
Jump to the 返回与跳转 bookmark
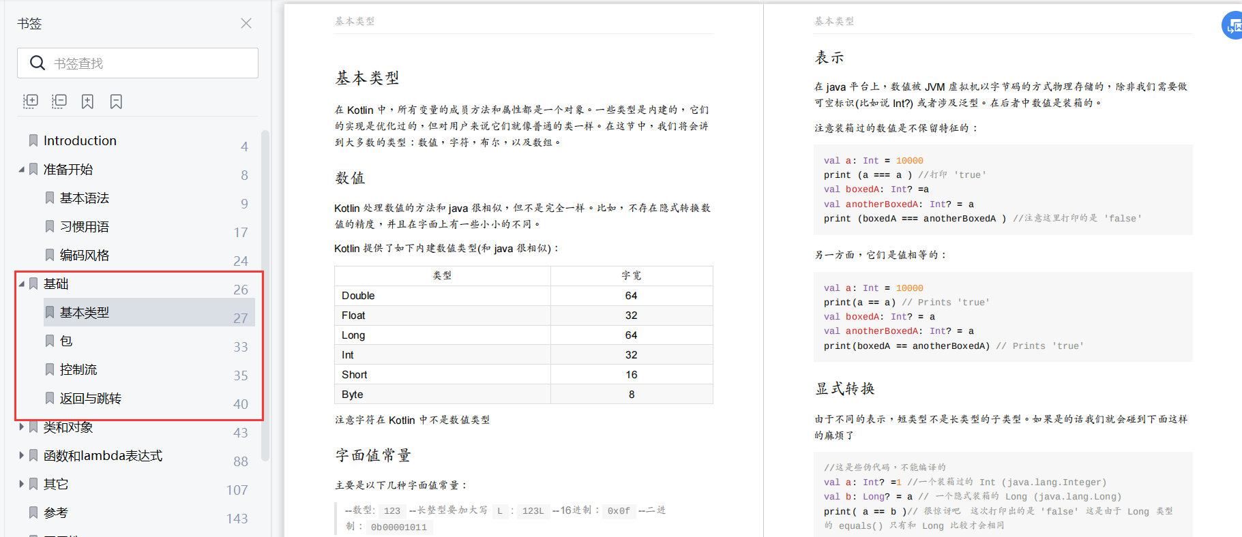91,398
